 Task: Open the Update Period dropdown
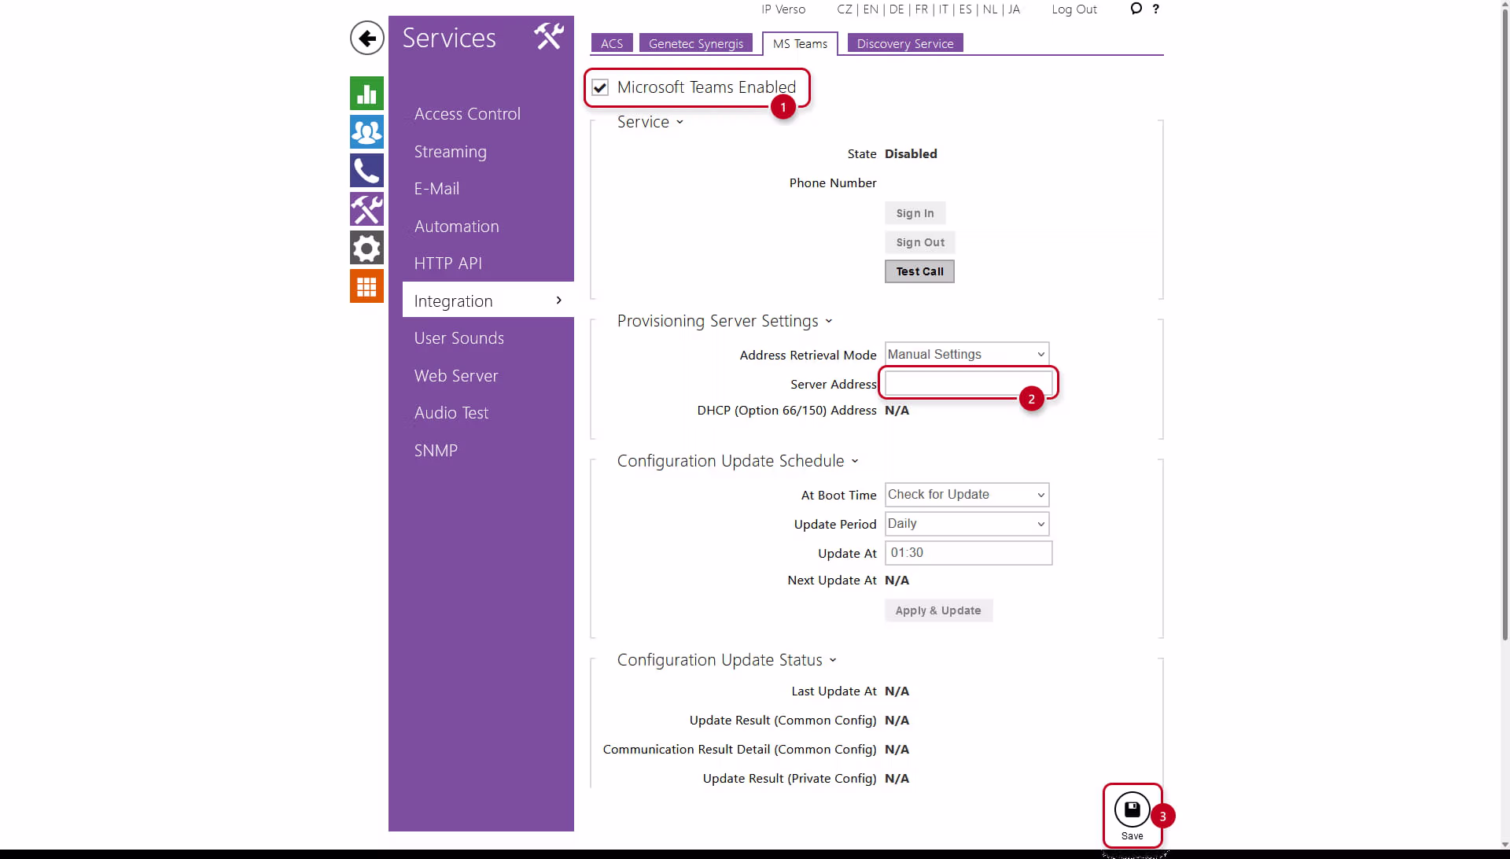[967, 524]
